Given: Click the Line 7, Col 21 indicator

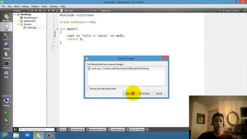Looking at the screenshot, I should (232, 10).
